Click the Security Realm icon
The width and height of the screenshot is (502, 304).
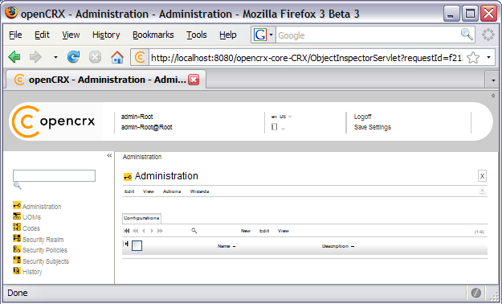tap(17, 238)
